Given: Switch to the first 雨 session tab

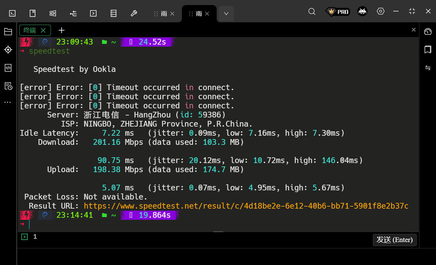Looking at the screenshot, I should [164, 14].
